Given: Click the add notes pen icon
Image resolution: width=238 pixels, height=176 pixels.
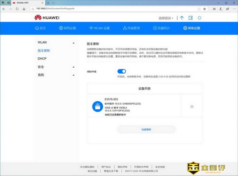Looking at the screenshot, I should (x=221, y=9).
